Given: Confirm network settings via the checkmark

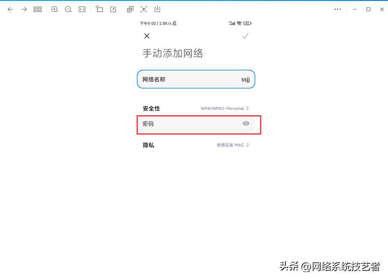Looking at the screenshot, I should [245, 36].
